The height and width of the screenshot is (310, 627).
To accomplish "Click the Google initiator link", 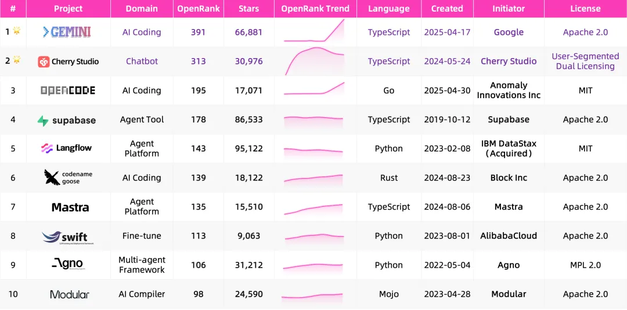I will pyautogui.click(x=509, y=33).
